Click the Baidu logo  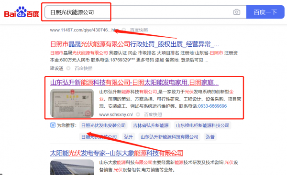pos(22,12)
